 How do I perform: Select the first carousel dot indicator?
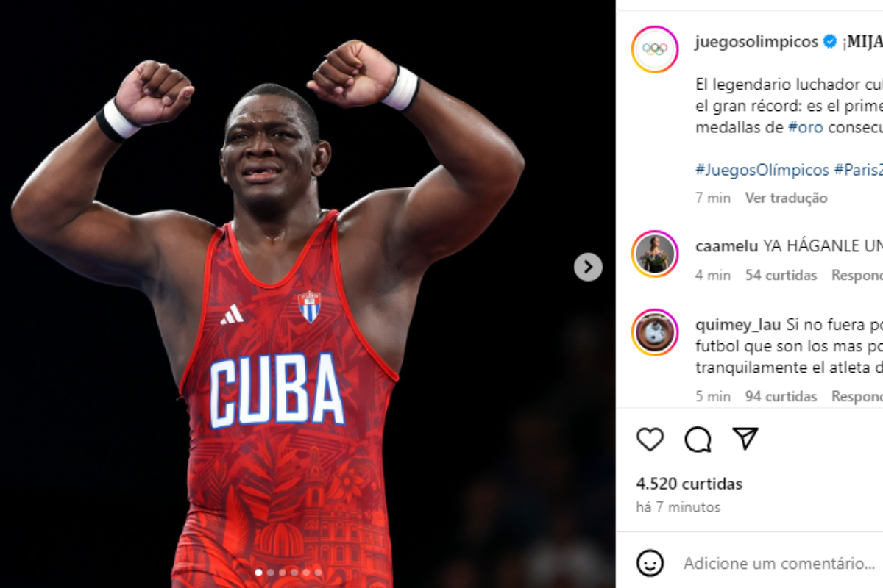[x=258, y=572]
